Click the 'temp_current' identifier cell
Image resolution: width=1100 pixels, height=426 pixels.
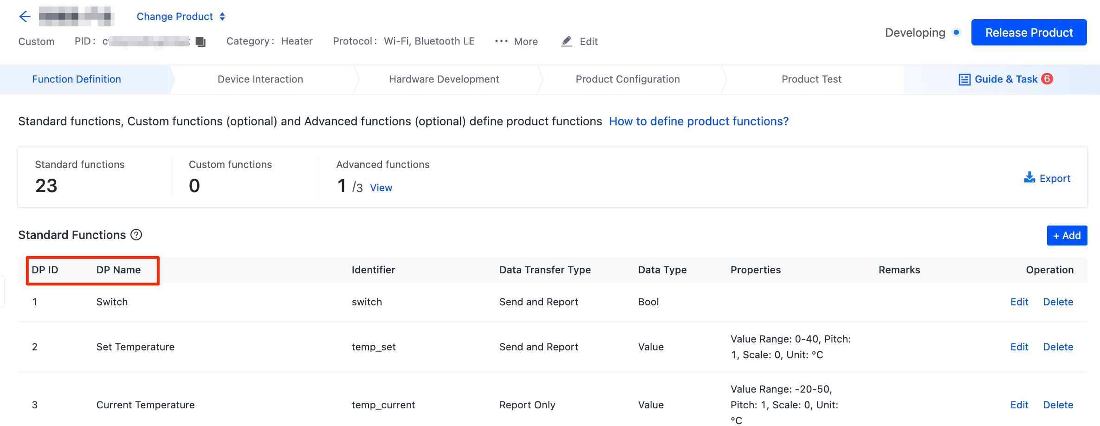coord(383,405)
